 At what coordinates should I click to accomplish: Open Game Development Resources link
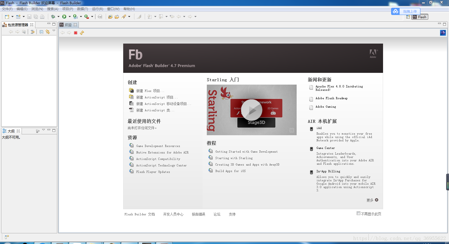[x=158, y=146]
